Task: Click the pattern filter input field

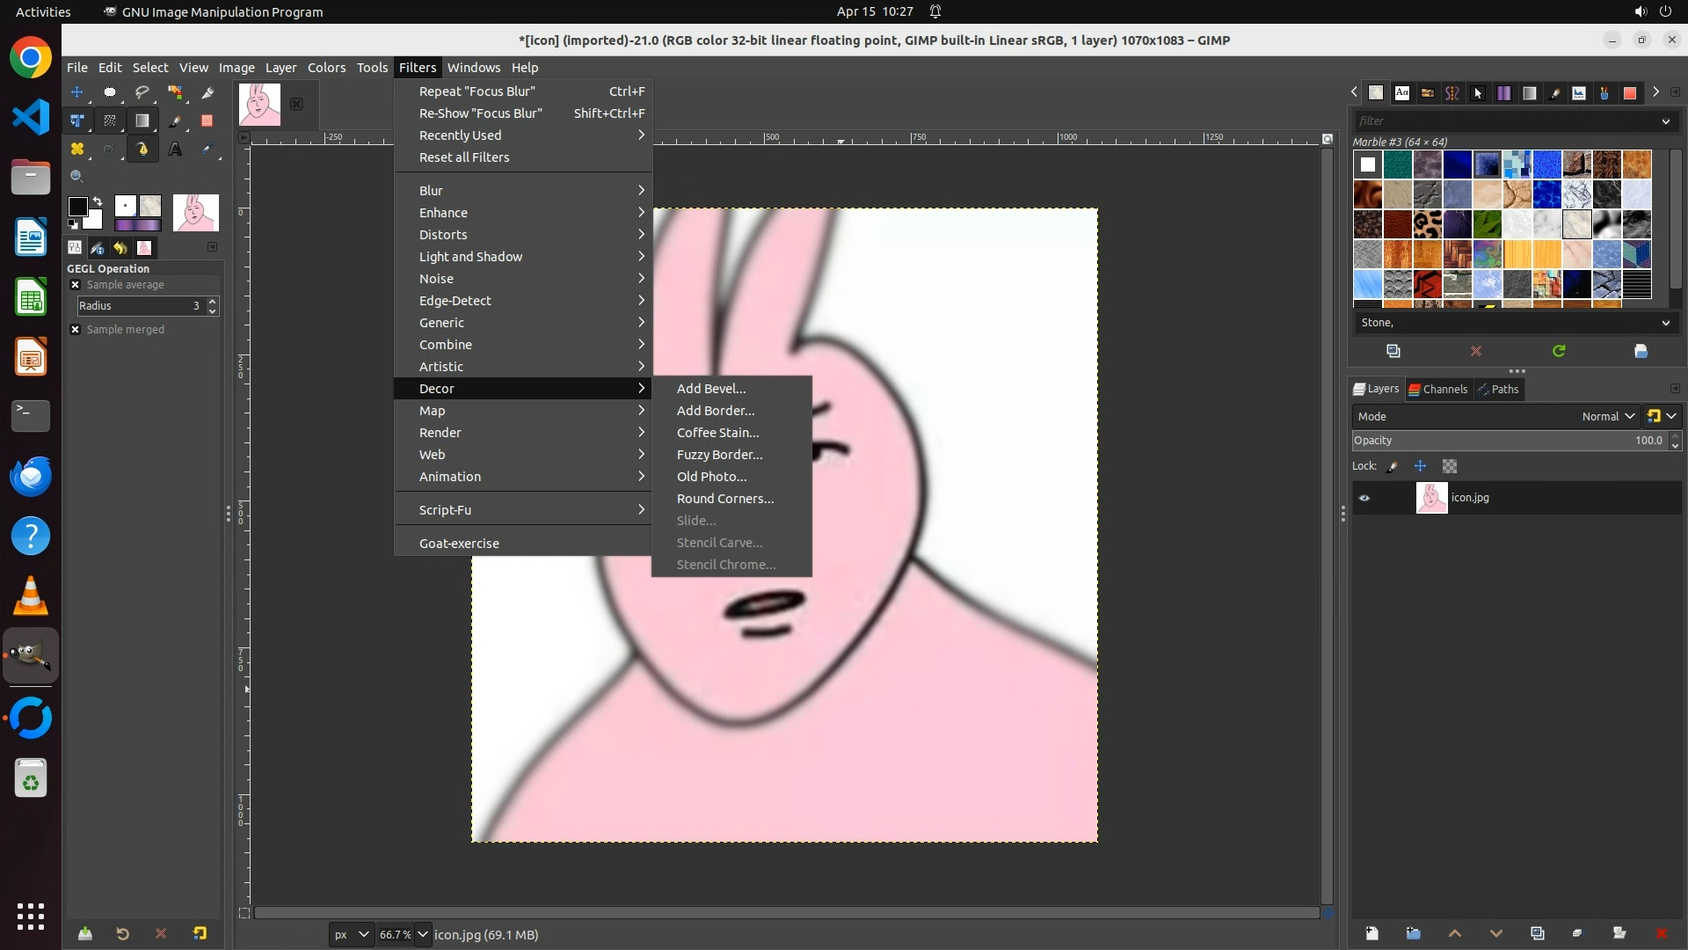Action: [x=1503, y=121]
